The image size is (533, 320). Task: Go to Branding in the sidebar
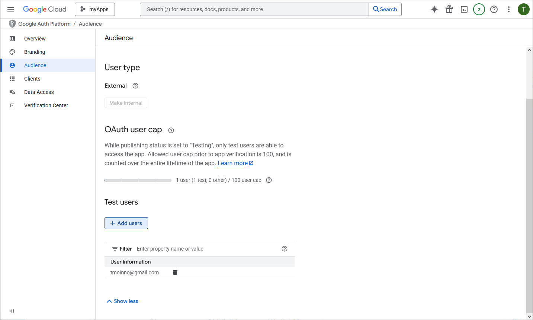[35, 52]
